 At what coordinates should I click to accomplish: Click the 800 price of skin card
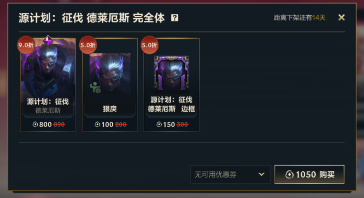[x=45, y=124]
